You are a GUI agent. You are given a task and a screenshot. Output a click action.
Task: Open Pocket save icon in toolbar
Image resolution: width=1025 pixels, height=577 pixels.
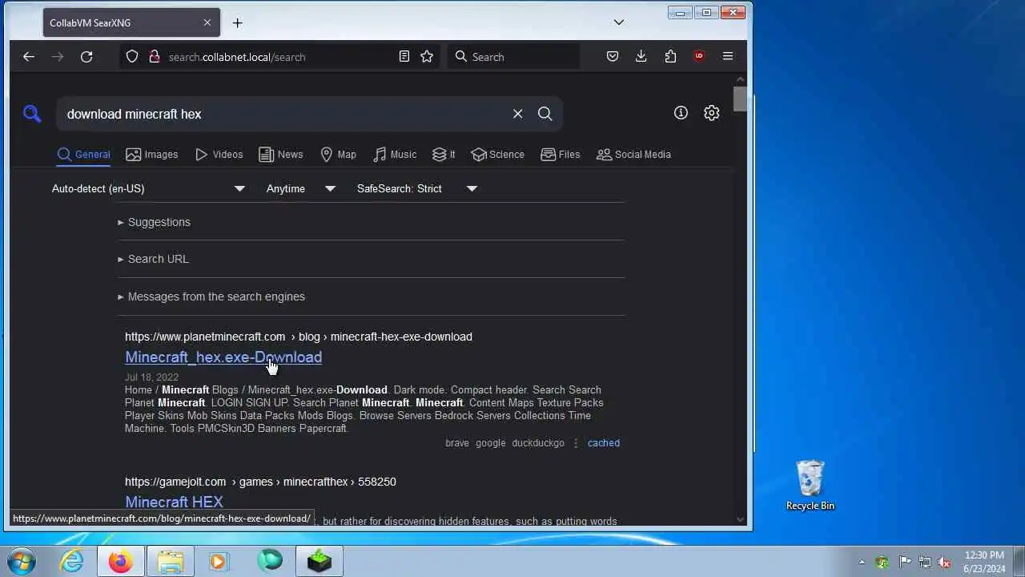pos(612,57)
